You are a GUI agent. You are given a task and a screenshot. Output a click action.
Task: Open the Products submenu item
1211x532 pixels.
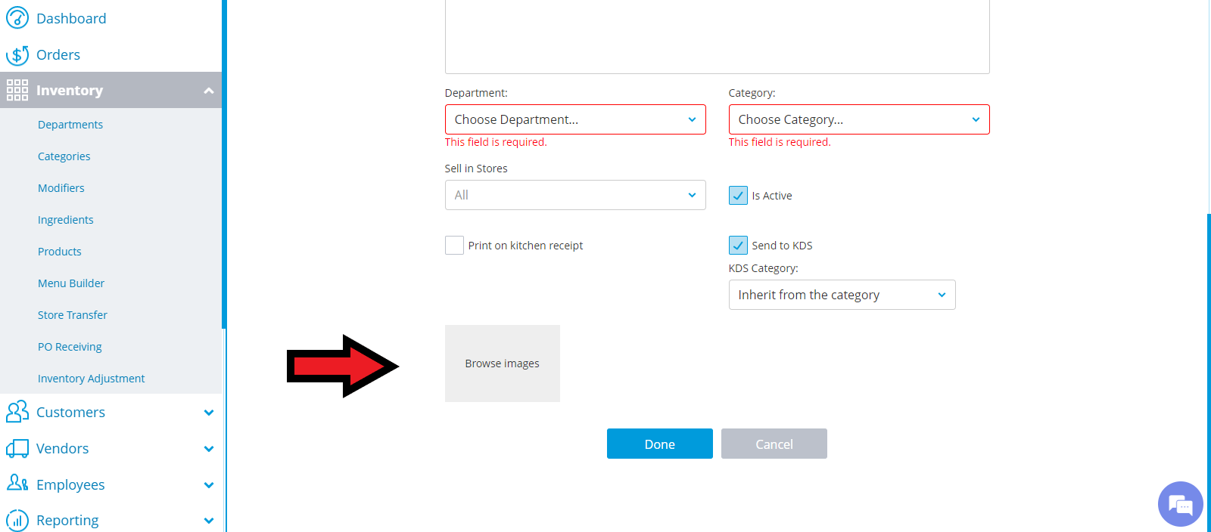[x=60, y=252]
